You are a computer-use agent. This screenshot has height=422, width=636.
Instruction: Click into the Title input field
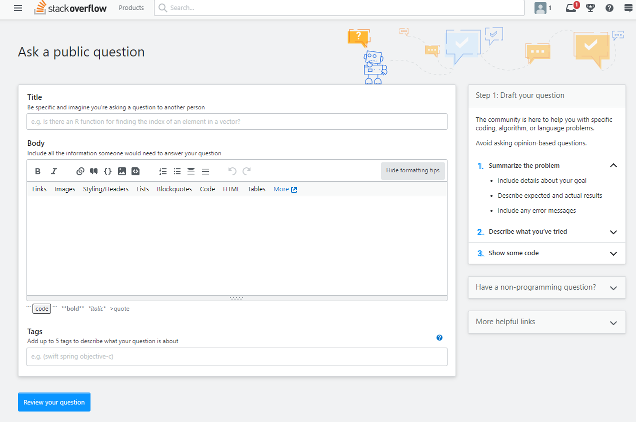(237, 122)
